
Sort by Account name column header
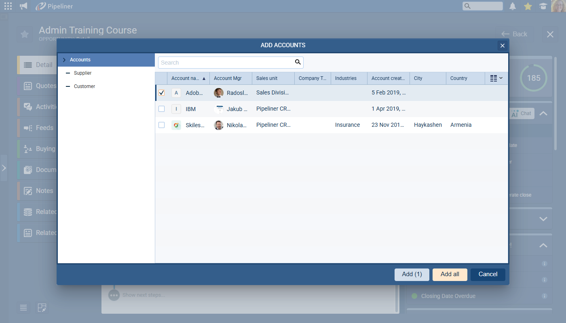[186, 78]
